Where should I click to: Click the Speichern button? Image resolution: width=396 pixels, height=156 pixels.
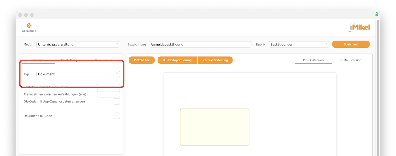(x=351, y=44)
